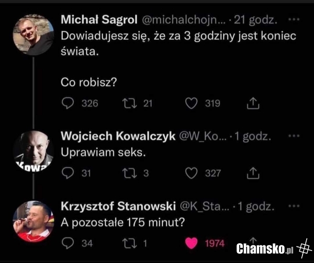
Task: Reply to Krzysztof Stanowski's tweet
Action: tap(68, 243)
